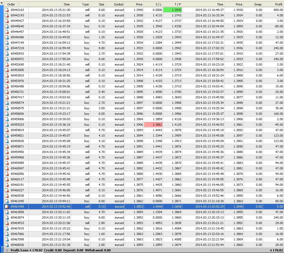Click the buy icon of order 65459323
Viewport: 284px width, 253px height.
click(7, 125)
